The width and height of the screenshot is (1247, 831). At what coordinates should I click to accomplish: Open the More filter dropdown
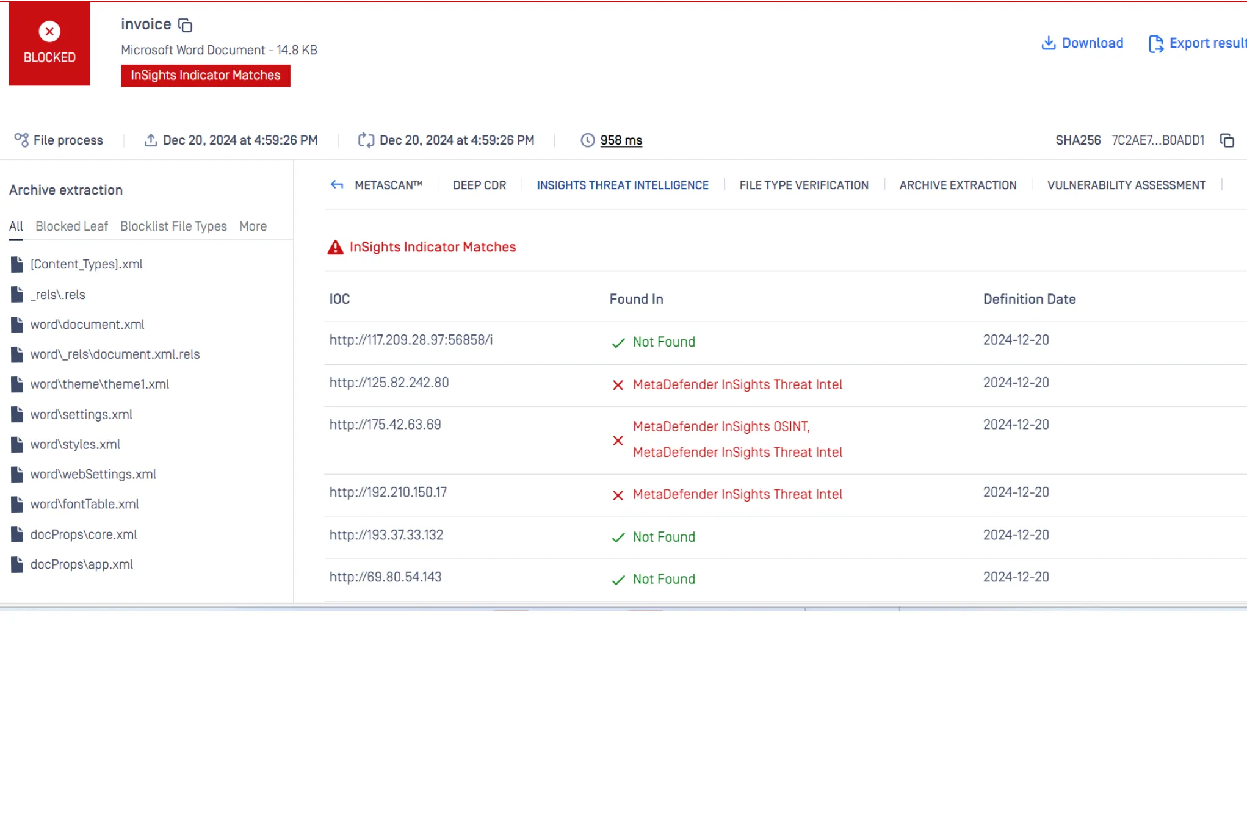(253, 226)
